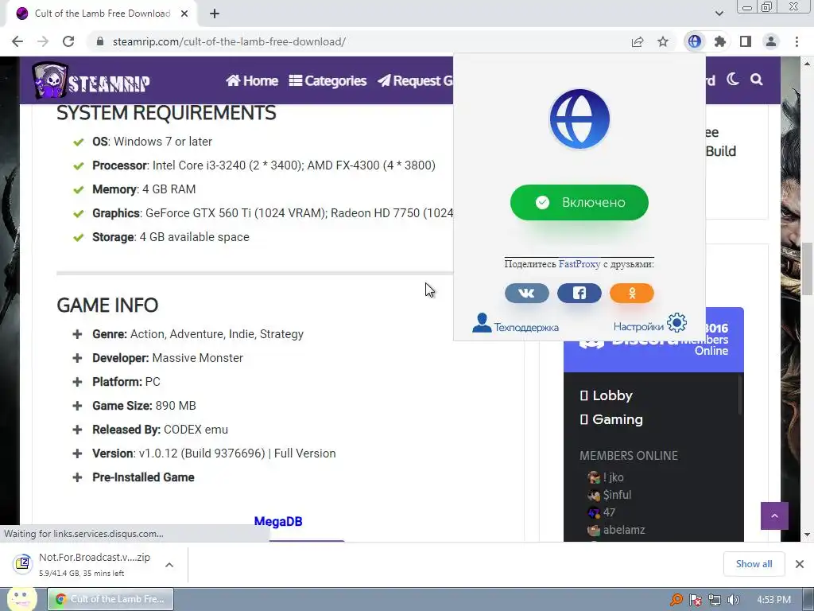Screen dimensions: 814x611
Task: Click Discord member 47
Action: tap(601, 512)
